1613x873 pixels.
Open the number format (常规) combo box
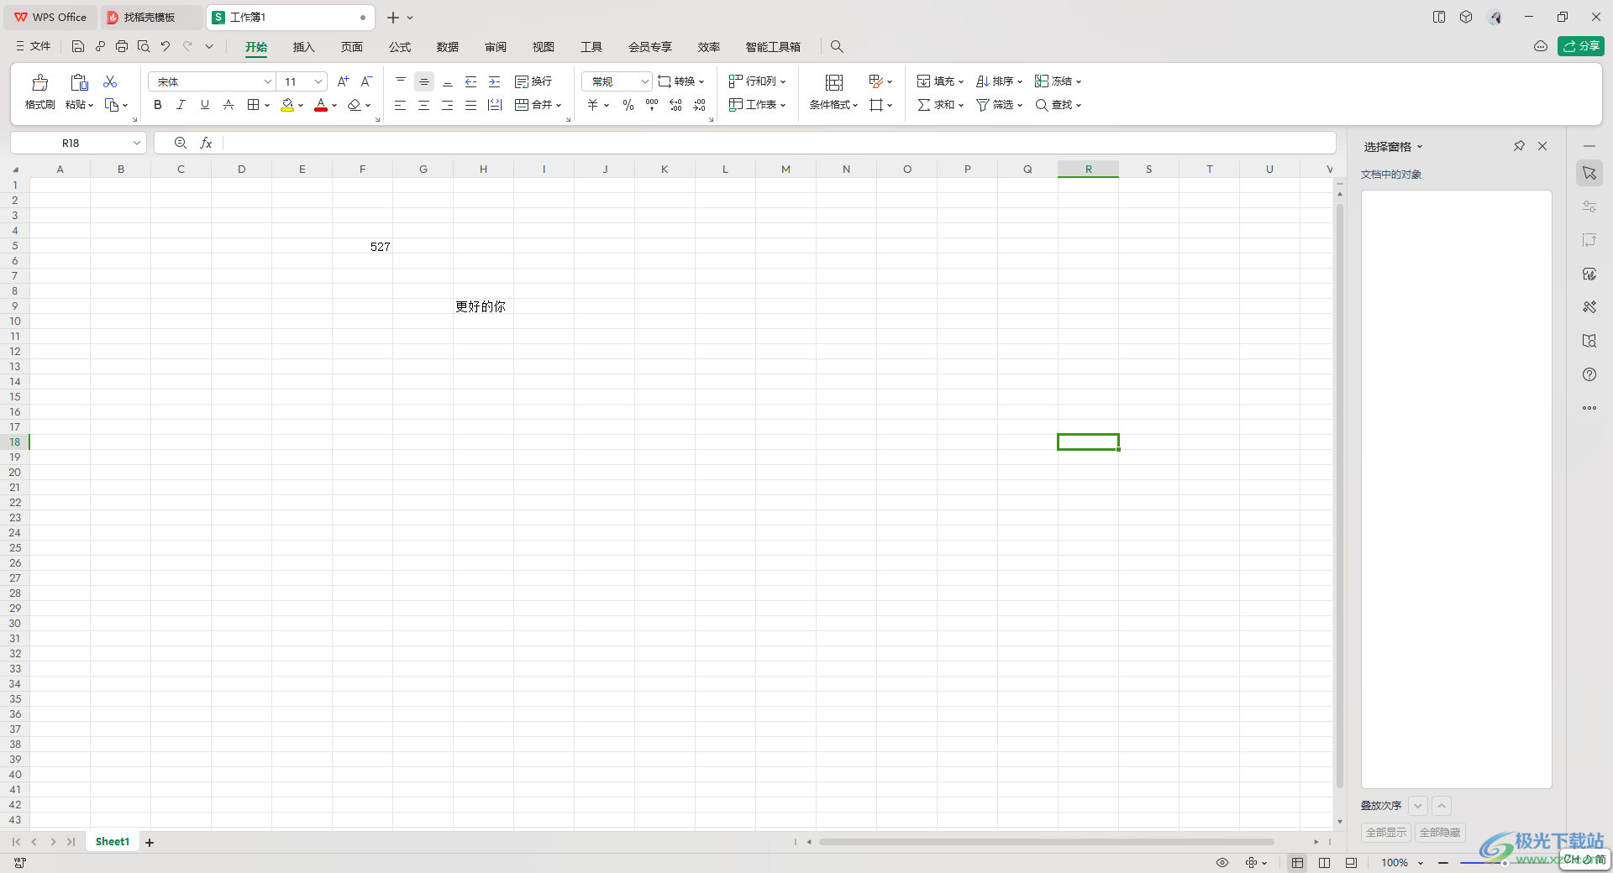point(617,81)
